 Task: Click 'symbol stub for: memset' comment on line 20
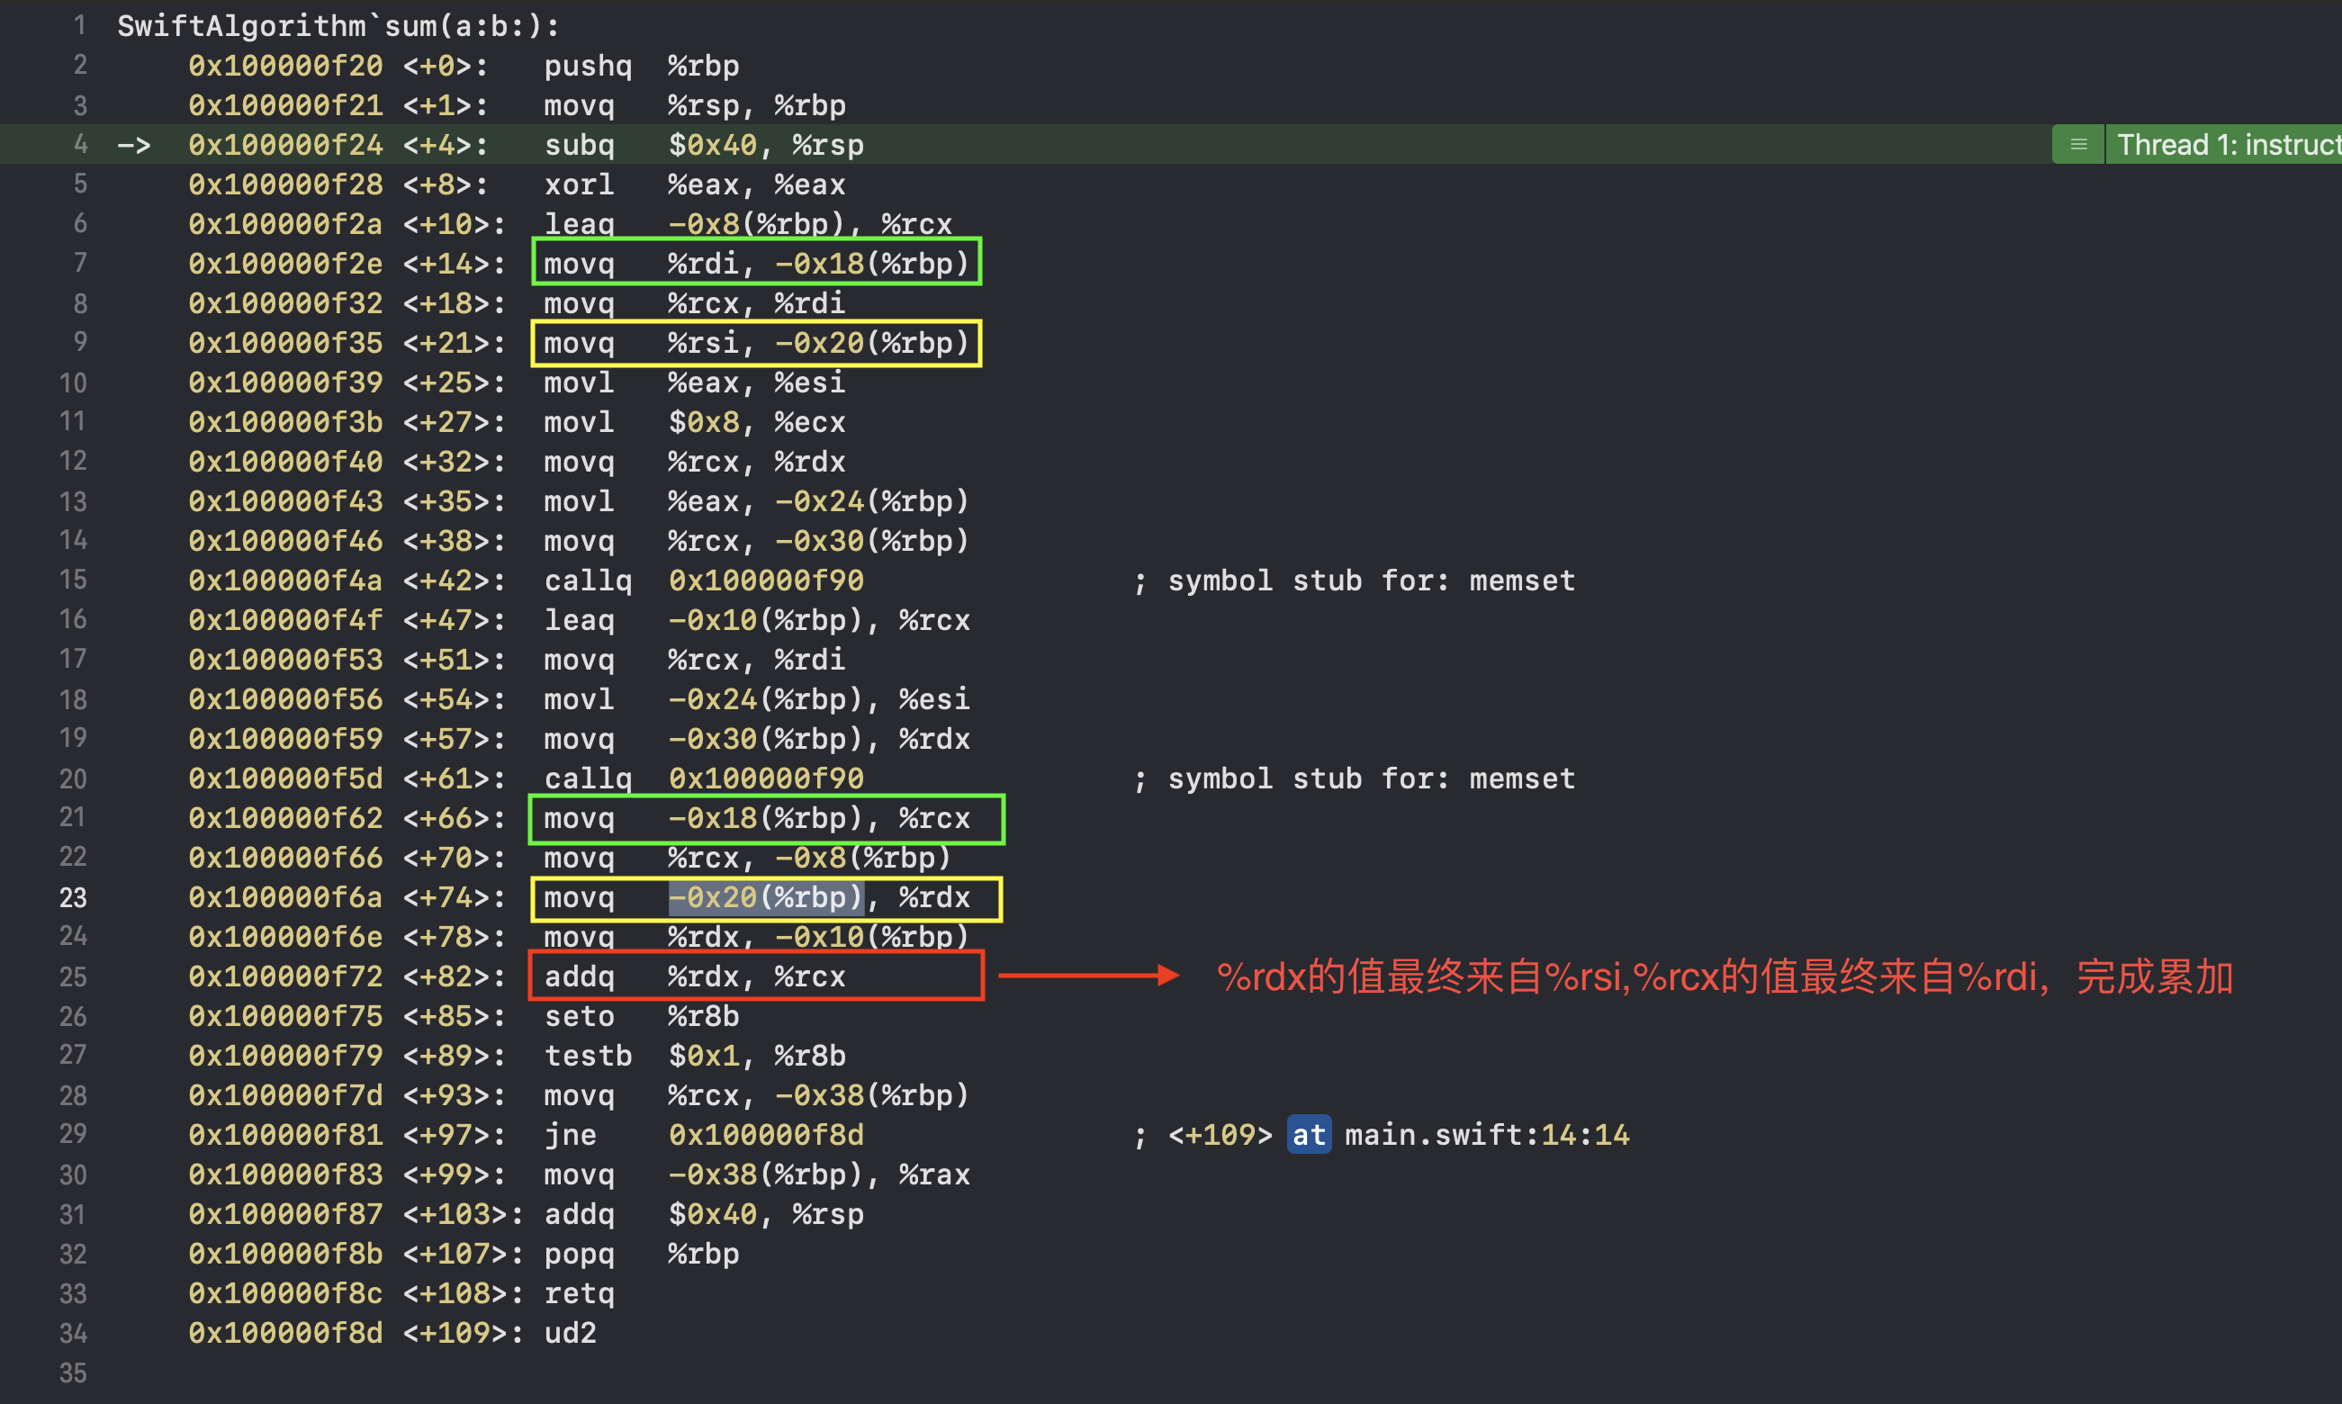(x=1372, y=778)
